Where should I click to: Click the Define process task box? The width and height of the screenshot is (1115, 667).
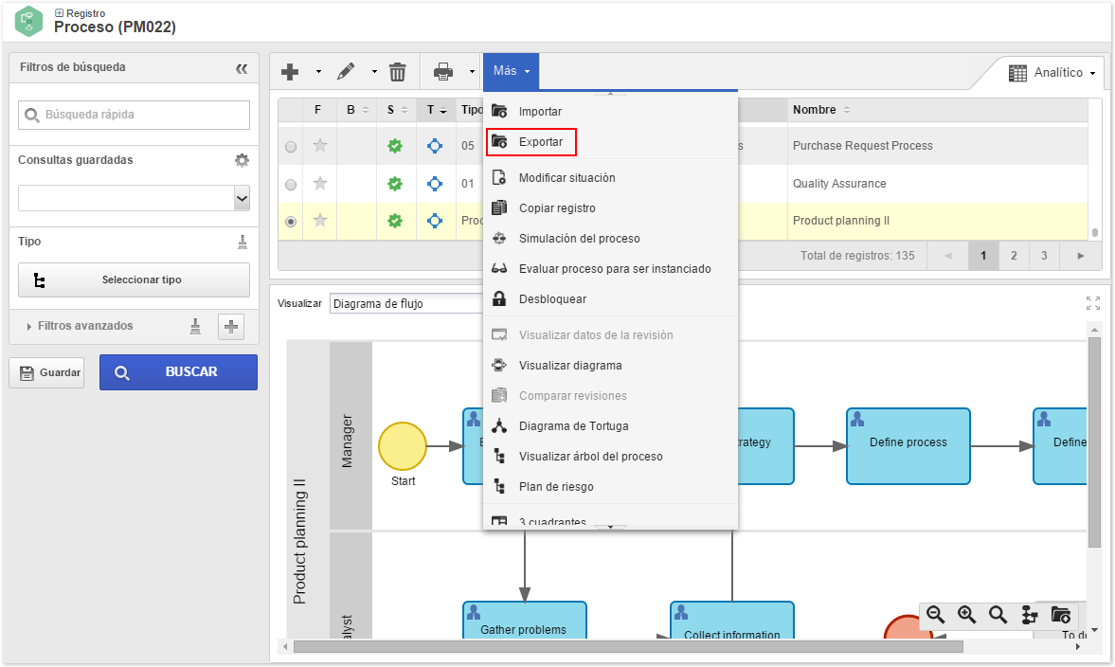point(908,446)
